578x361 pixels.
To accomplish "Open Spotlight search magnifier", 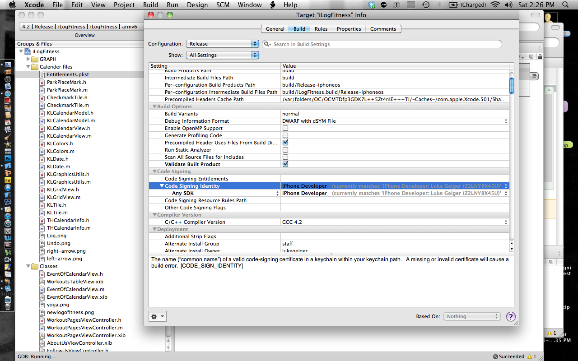I will pyautogui.click(x=566, y=5).
